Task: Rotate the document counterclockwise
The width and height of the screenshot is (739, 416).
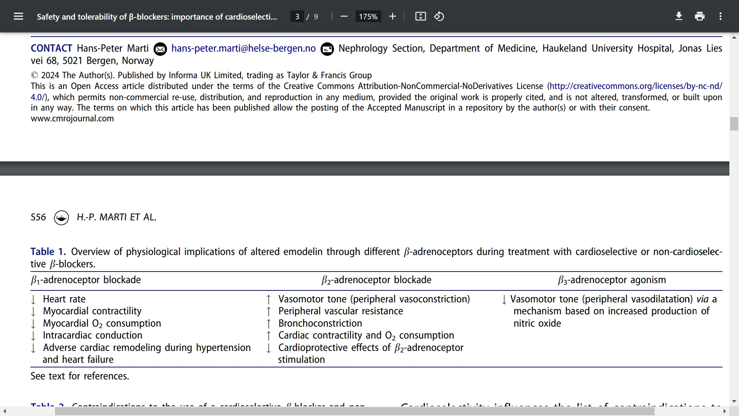Action: pos(439,17)
